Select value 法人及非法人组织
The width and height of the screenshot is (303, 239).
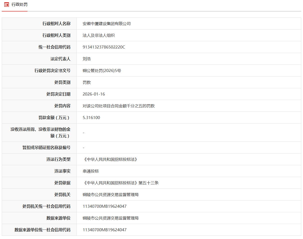[x=99, y=35]
